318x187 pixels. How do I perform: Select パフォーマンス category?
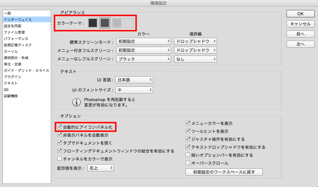27,38
